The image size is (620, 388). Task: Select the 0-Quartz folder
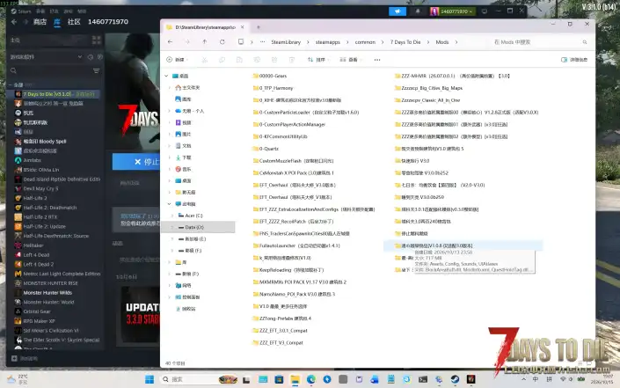pos(266,149)
